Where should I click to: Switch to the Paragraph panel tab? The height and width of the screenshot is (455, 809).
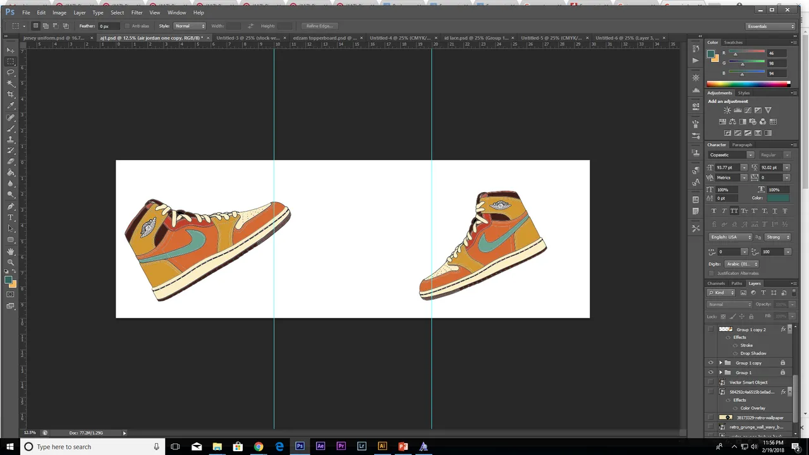[742, 145]
